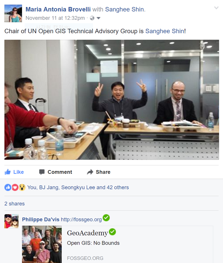Image resolution: width=223 pixels, height=263 pixels.
Task: Open the meeting room photo
Action: coord(111,100)
